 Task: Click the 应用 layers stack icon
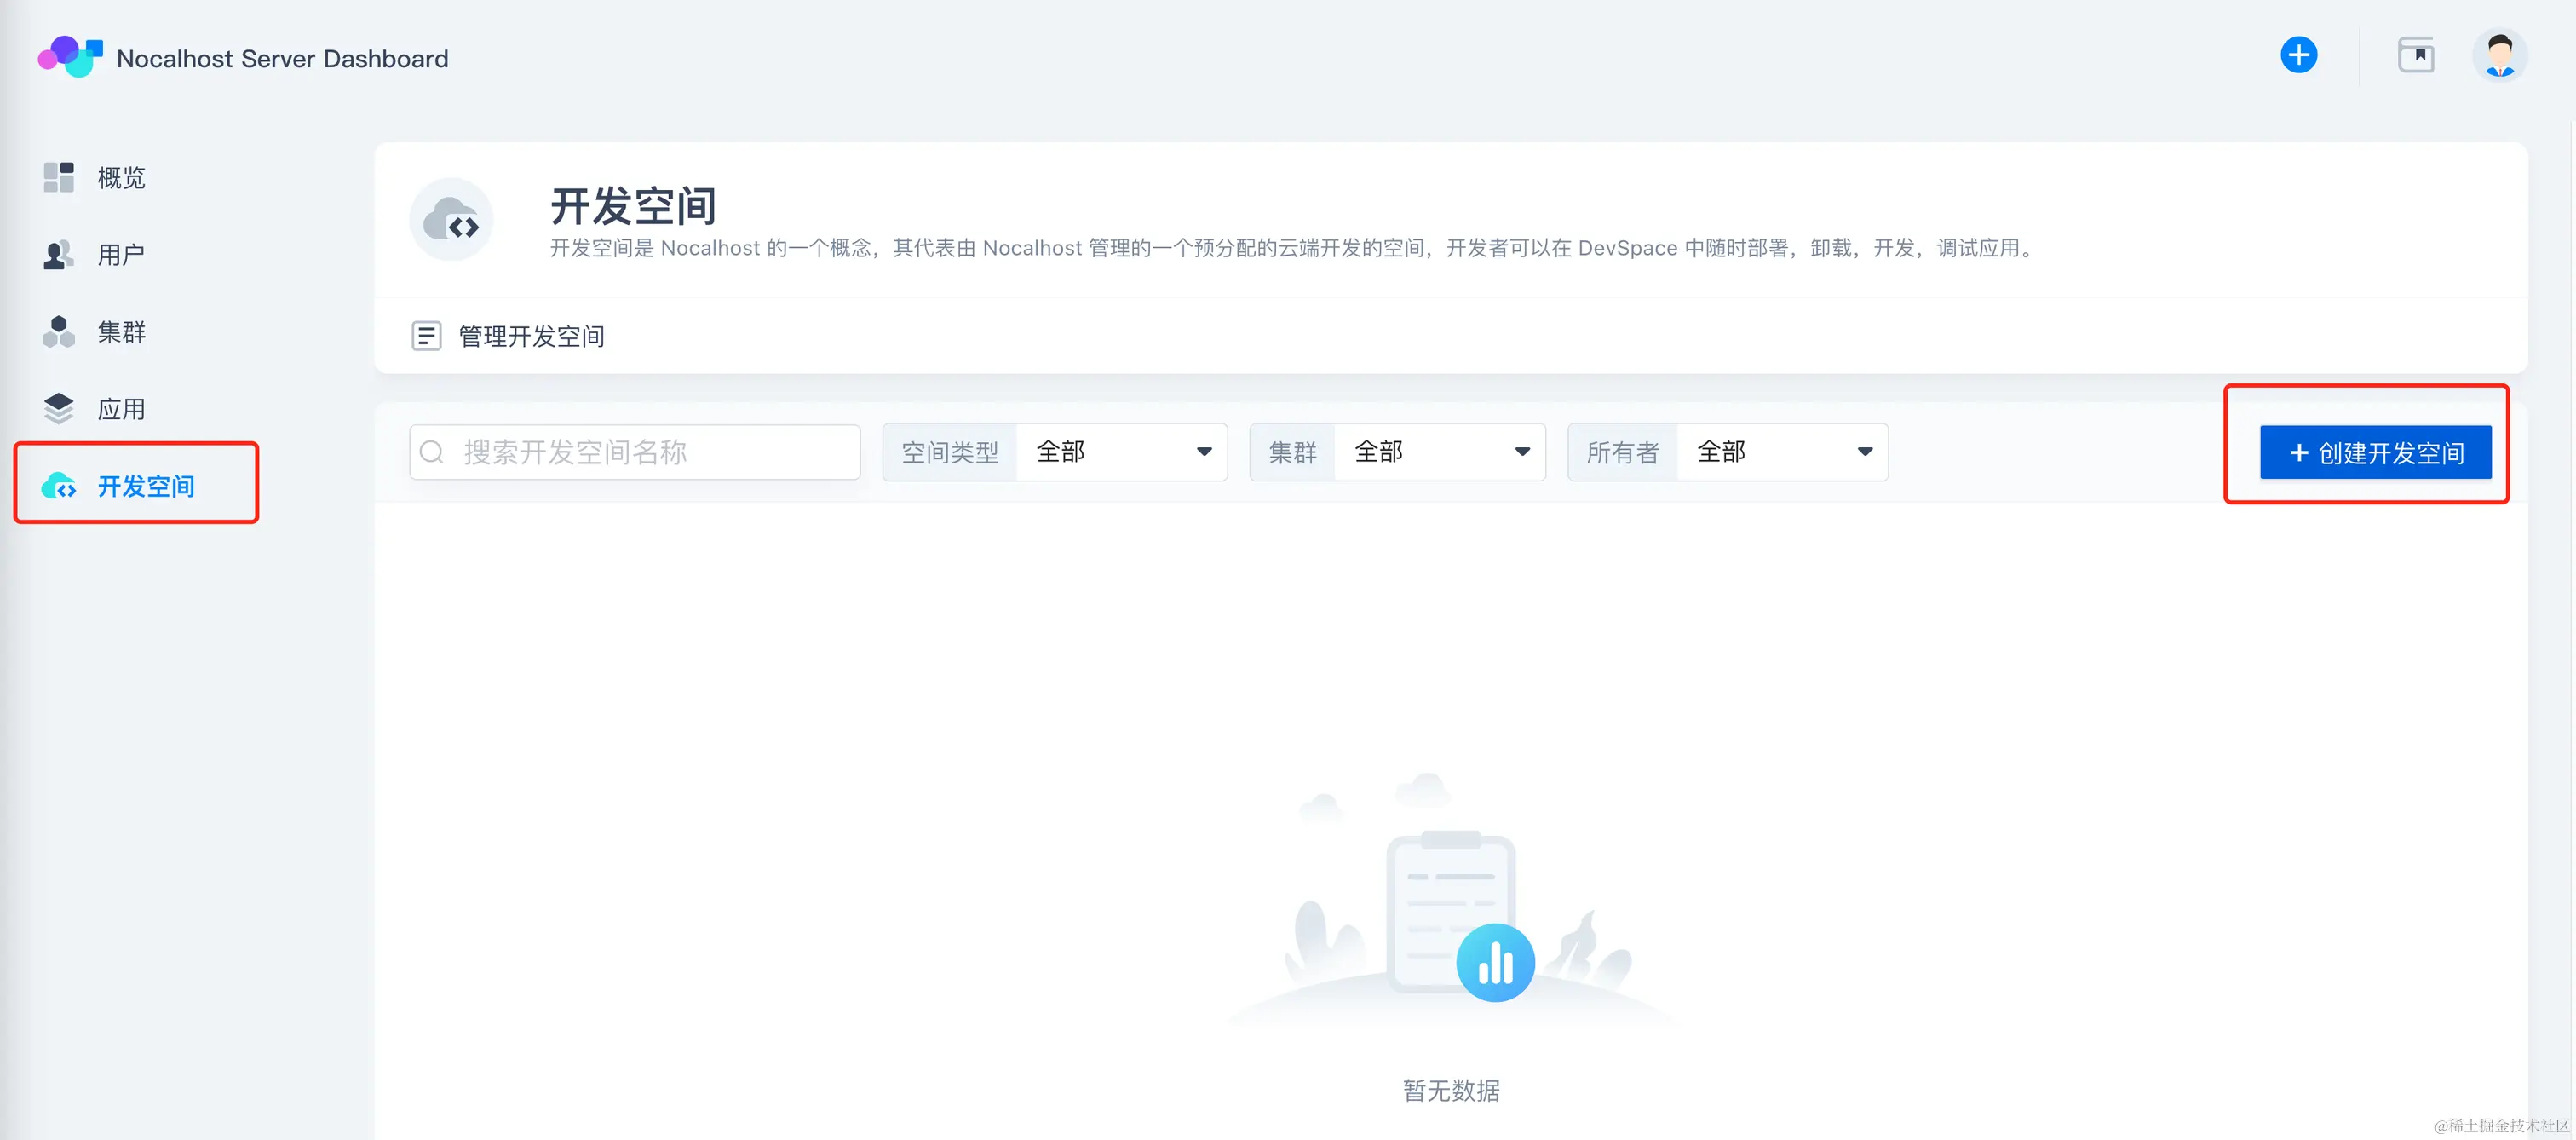coord(59,409)
